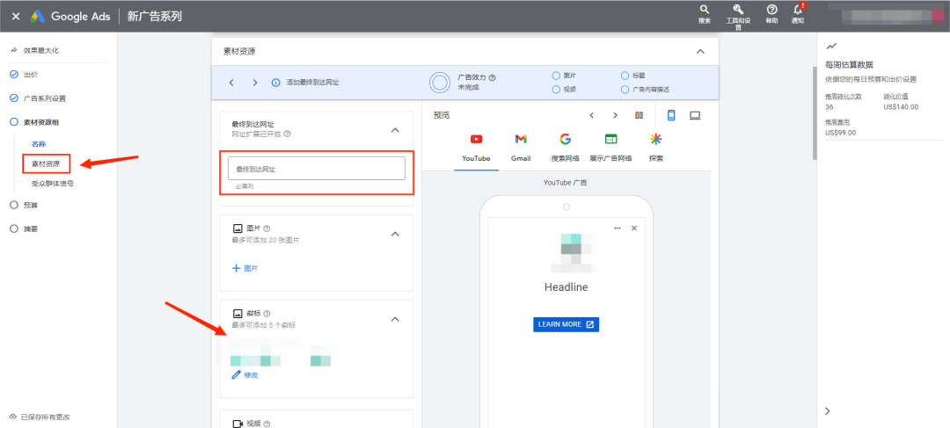Viewport: 950px width, 428px height.
Task: Select 效果最大化 in the left sidebar
Action: coord(41,51)
